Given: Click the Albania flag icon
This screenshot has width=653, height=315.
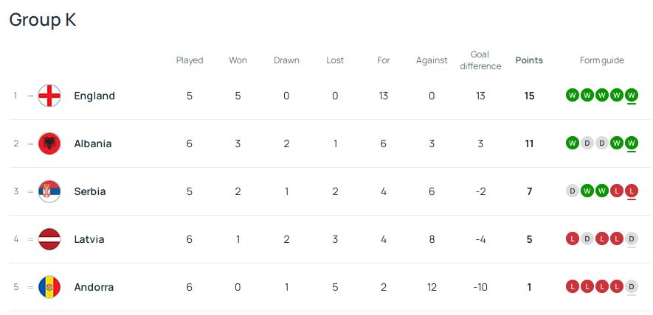Looking at the screenshot, I should 49,144.
